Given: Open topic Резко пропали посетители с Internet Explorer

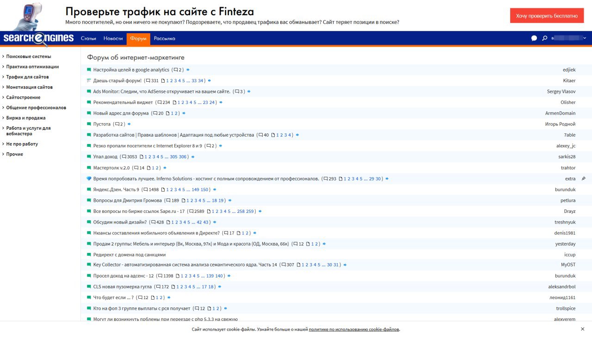Looking at the screenshot, I should 148,146.
